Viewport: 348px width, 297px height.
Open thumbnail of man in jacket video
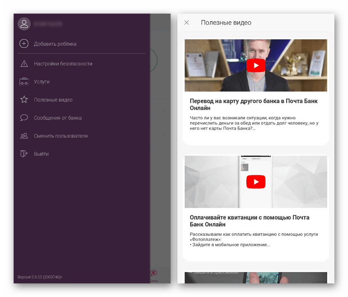(x=256, y=65)
